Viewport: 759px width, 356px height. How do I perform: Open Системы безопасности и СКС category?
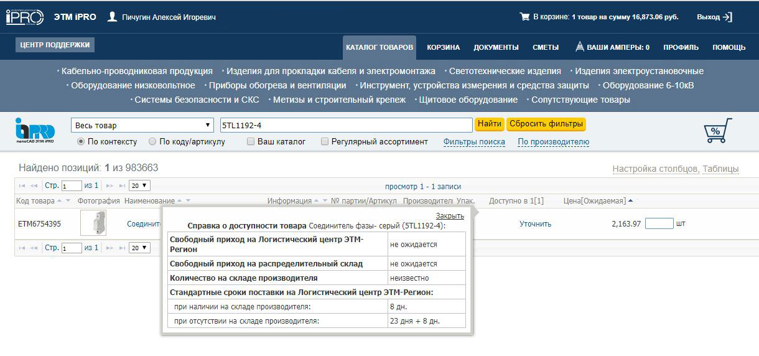(x=197, y=100)
